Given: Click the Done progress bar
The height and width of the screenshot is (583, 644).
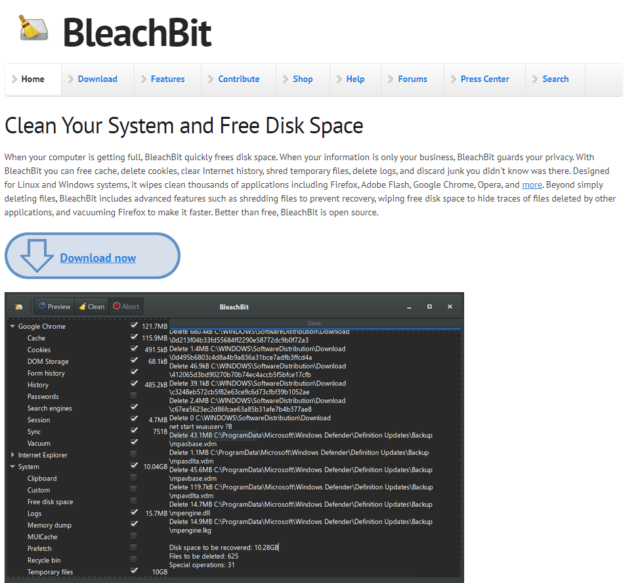Looking at the screenshot, I should pyautogui.click(x=314, y=324).
